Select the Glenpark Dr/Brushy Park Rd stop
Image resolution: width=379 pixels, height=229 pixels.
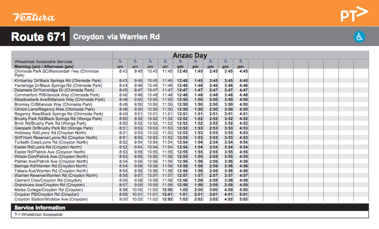(53, 128)
